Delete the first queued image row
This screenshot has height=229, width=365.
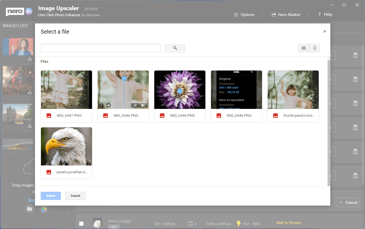tap(355, 55)
